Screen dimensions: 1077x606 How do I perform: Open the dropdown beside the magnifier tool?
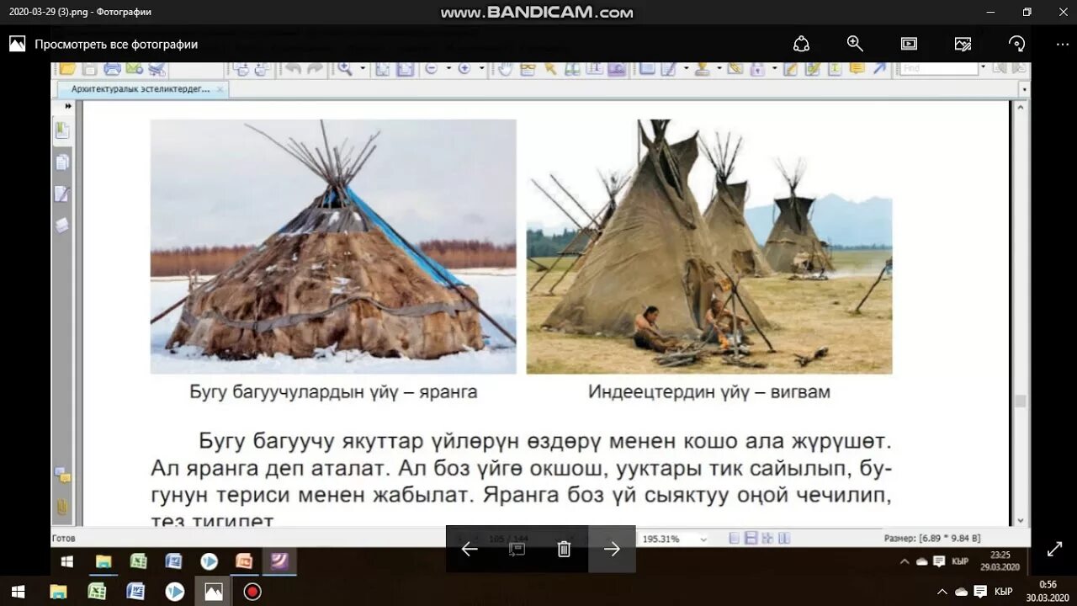(x=363, y=68)
